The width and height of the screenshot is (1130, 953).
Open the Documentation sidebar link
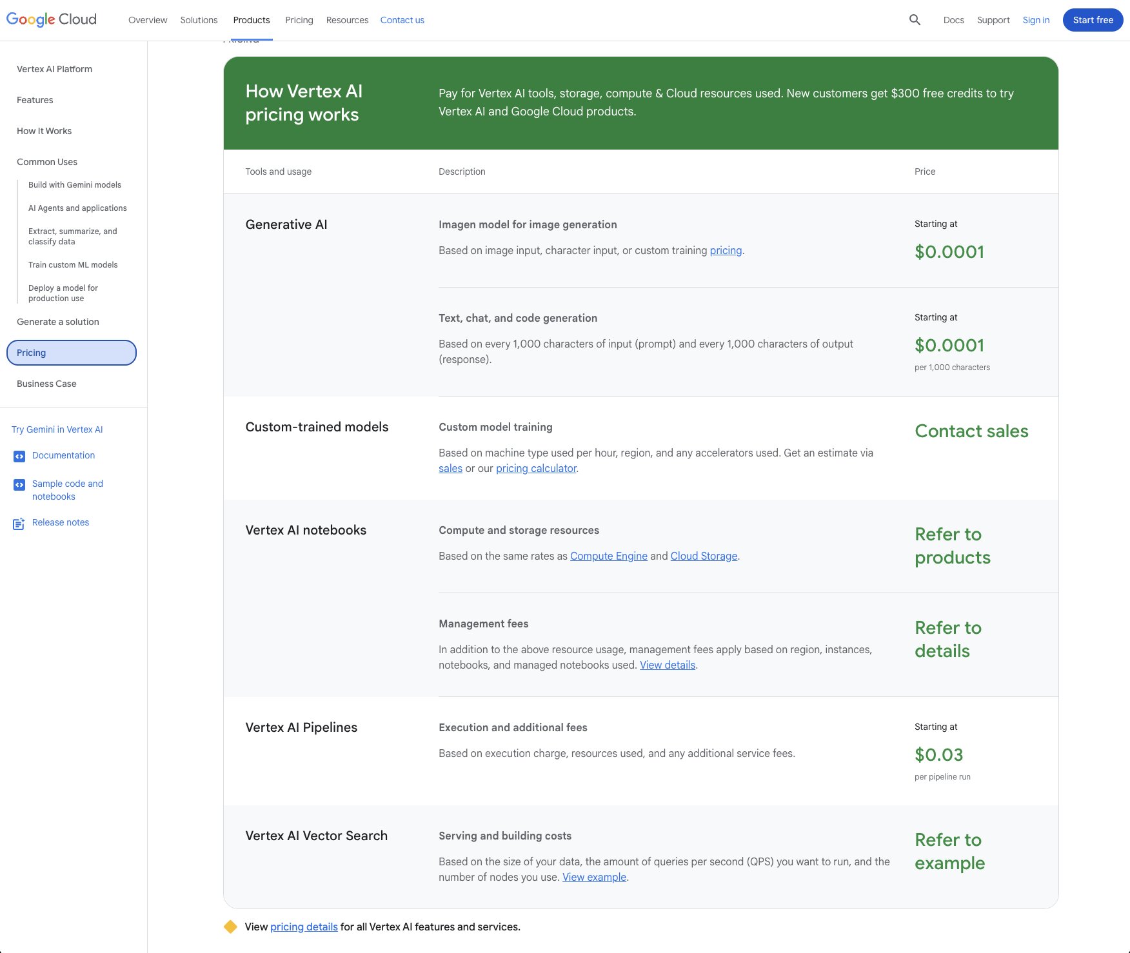coord(63,455)
